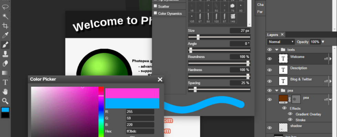The width and height of the screenshot is (337, 137).
Task: Expand effects of Blog & Twitter layer
Action: (x=330, y=81)
